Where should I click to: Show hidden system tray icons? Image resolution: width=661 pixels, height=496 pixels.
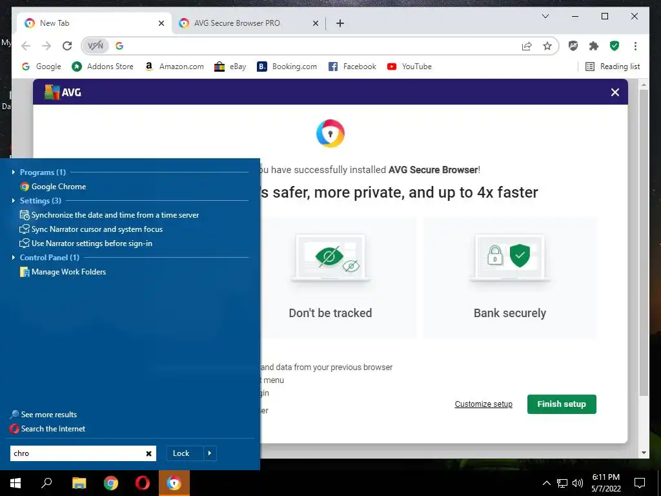546,483
